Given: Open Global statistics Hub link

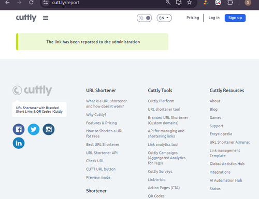Looking at the screenshot, I should click(227, 164).
